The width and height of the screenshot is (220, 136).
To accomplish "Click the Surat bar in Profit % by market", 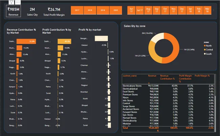I will pyautogui.click(x=109, y=125).
